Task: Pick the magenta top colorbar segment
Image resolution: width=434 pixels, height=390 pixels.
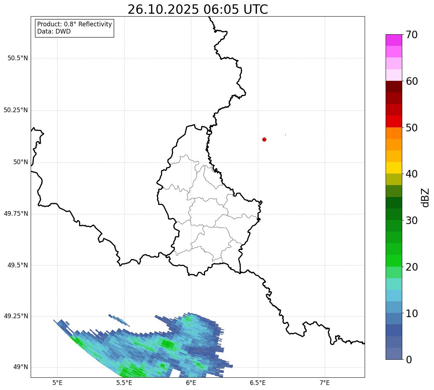Action: pos(394,40)
